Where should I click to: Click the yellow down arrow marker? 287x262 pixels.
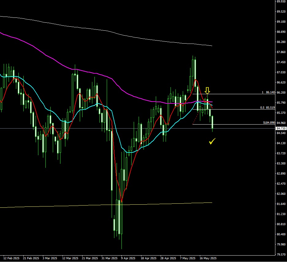tap(207, 90)
